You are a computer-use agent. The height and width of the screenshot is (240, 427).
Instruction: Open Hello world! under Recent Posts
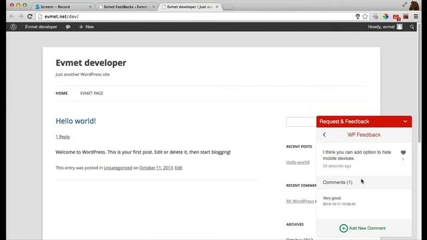(298, 163)
